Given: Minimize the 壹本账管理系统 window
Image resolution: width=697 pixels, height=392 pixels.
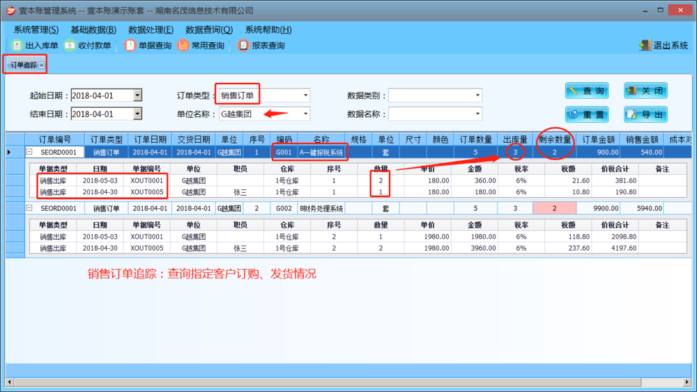Looking at the screenshot, I should click(645, 10).
